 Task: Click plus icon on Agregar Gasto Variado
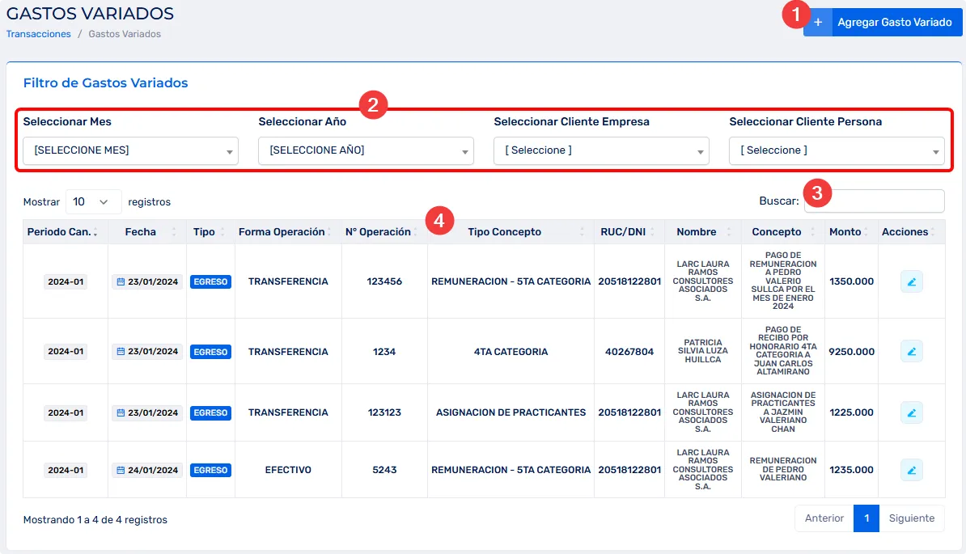pos(817,23)
